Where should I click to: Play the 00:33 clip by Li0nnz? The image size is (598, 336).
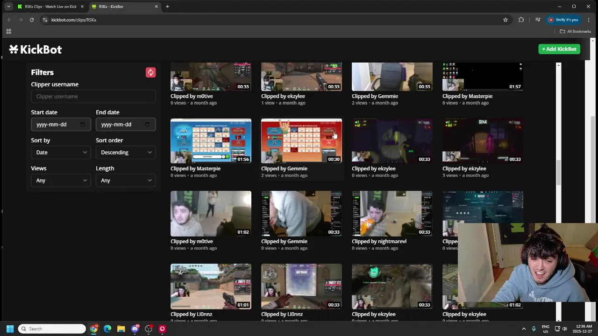pos(301,286)
